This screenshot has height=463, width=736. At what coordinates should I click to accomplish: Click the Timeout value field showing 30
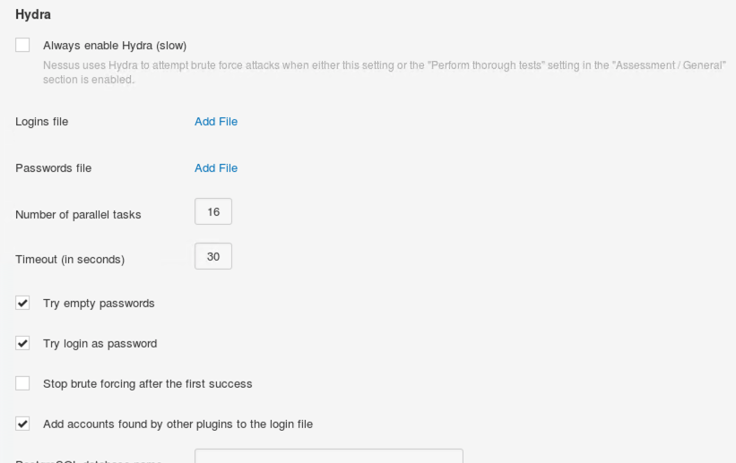213,257
